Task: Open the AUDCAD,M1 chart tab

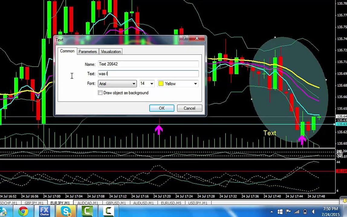Action: (x=88, y=203)
